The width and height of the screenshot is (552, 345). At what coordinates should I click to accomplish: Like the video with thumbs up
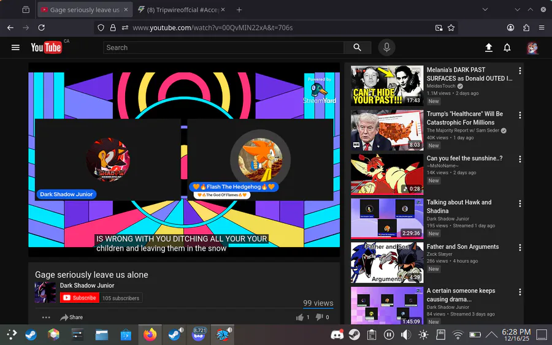point(300,317)
